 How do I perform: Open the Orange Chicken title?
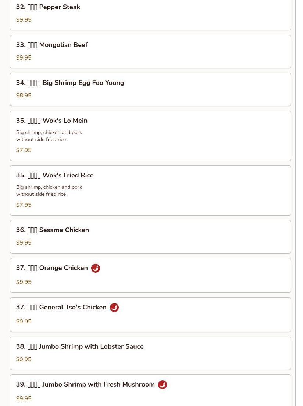(x=52, y=268)
